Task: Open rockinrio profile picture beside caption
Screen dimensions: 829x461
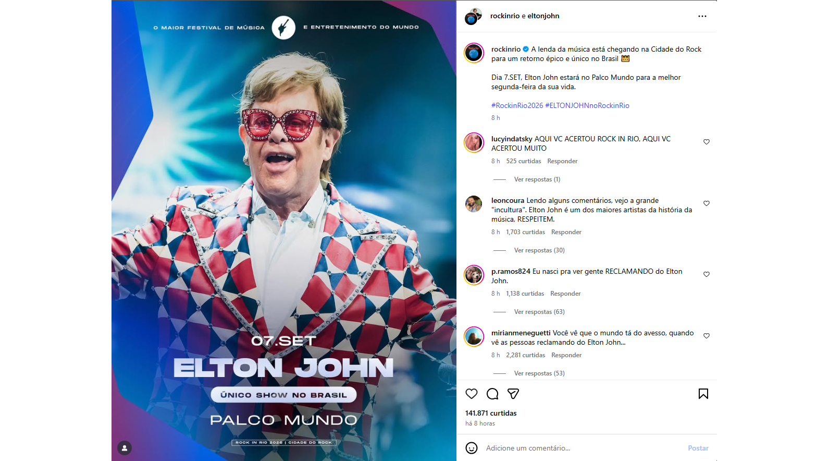Action: [x=474, y=53]
